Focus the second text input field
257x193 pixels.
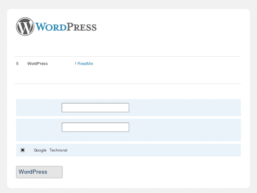95,127
